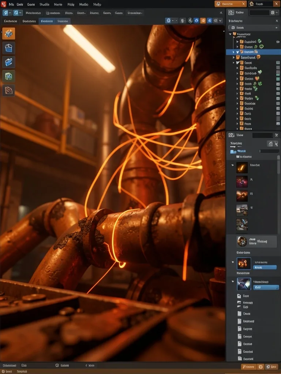Click the blue button beside the fire thumbnail
Viewport: 281px width, 374px height.
[265, 267]
